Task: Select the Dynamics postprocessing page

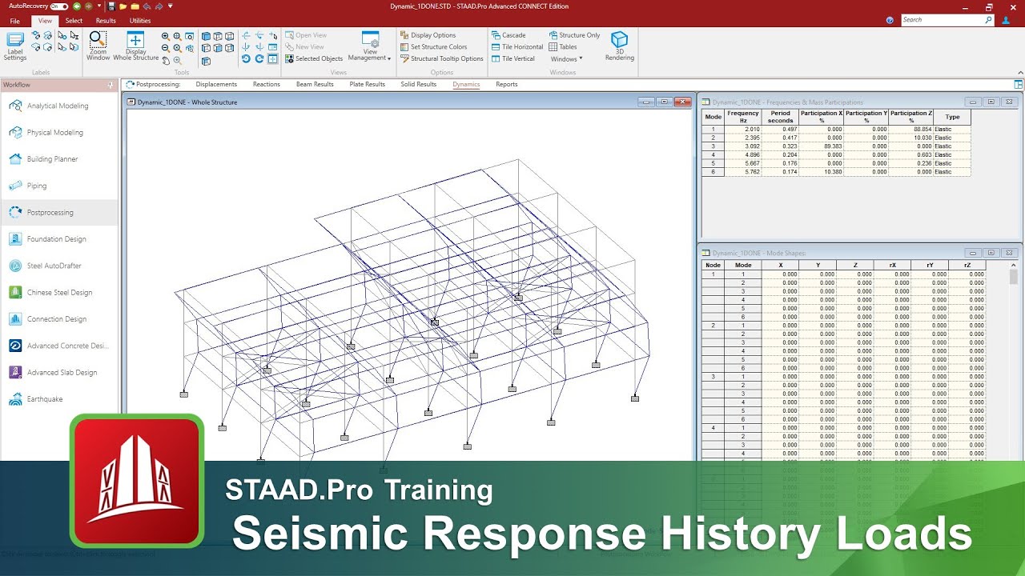Action: click(x=466, y=84)
